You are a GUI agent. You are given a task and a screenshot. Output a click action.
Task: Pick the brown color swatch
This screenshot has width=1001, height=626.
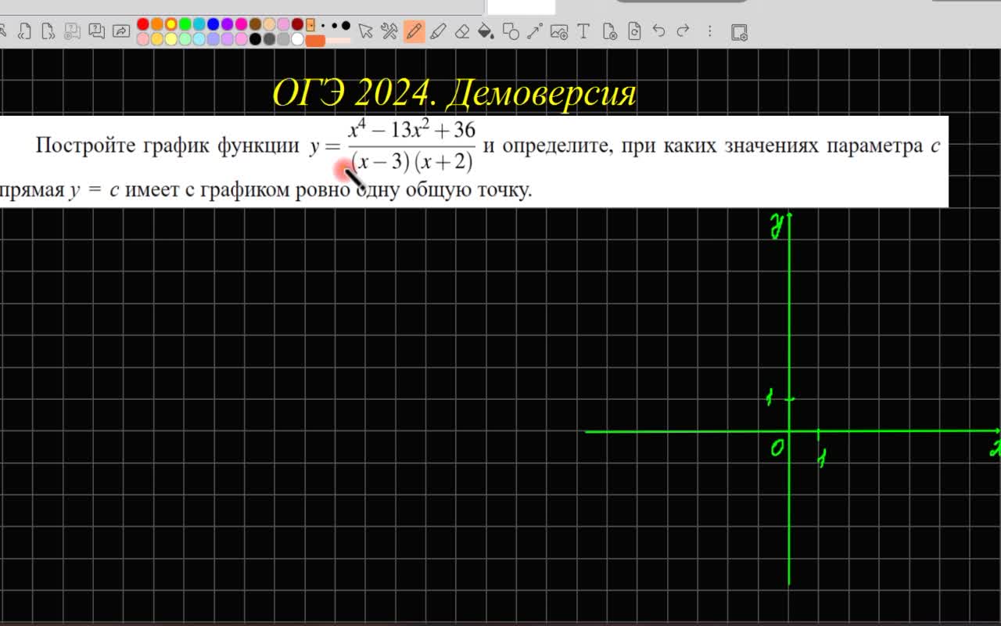coord(256,24)
